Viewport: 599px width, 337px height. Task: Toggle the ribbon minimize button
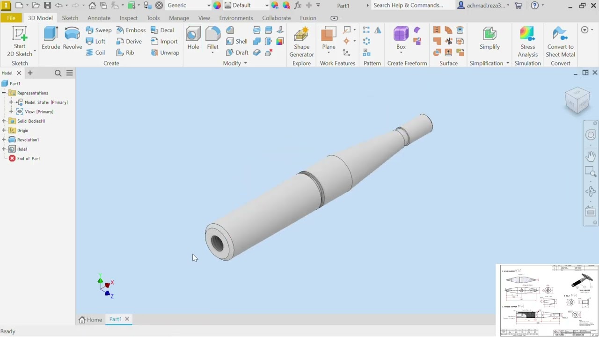click(x=334, y=18)
